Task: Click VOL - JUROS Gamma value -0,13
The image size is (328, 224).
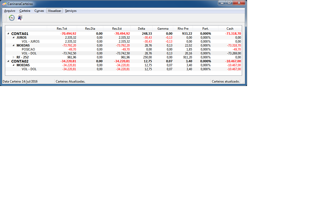Action: (169, 42)
